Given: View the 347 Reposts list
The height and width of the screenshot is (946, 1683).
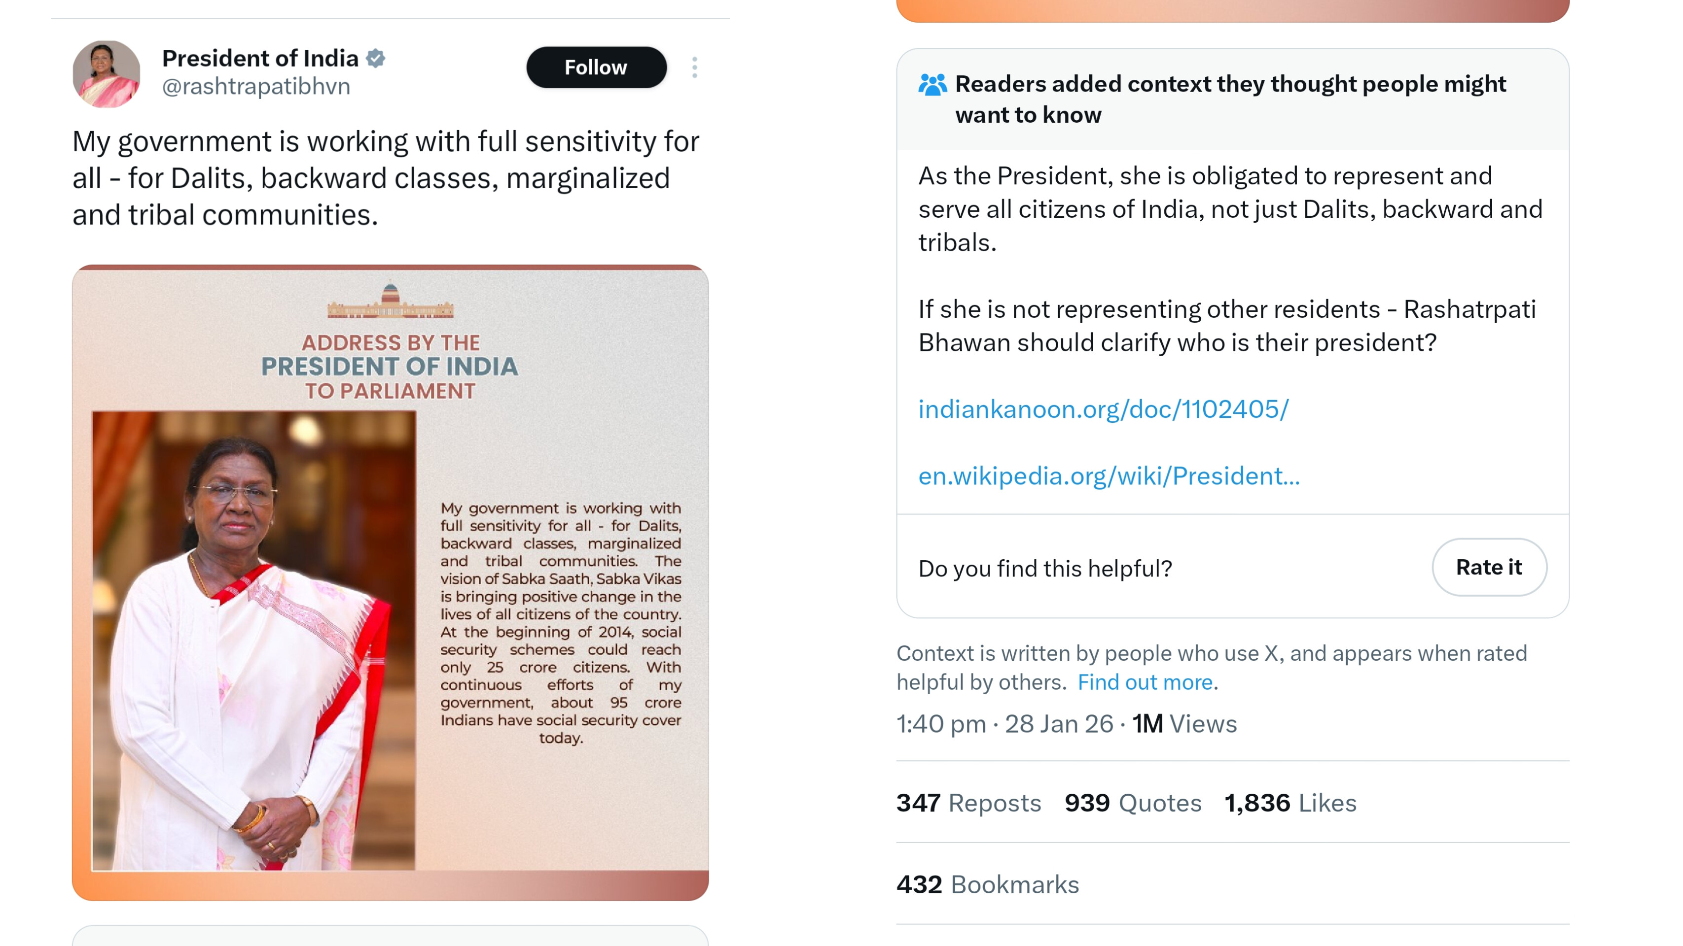Looking at the screenshot, I should tap(968, 803).
